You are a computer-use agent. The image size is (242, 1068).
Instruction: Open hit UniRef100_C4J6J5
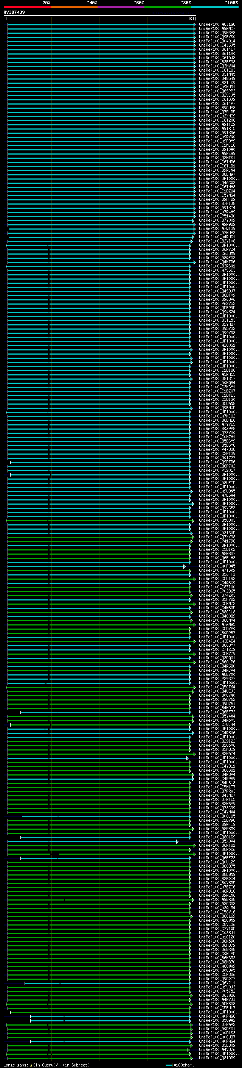pos(217,45)
